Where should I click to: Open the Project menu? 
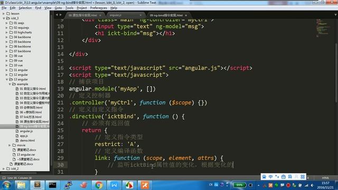[82, 8]
